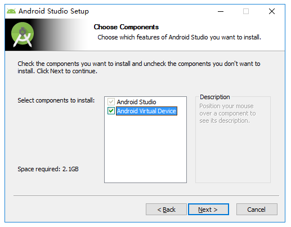This screenshot has height=227, width=291.
Task: Close the Android Studio Setup dialog
Action: (x=271, y=11)
